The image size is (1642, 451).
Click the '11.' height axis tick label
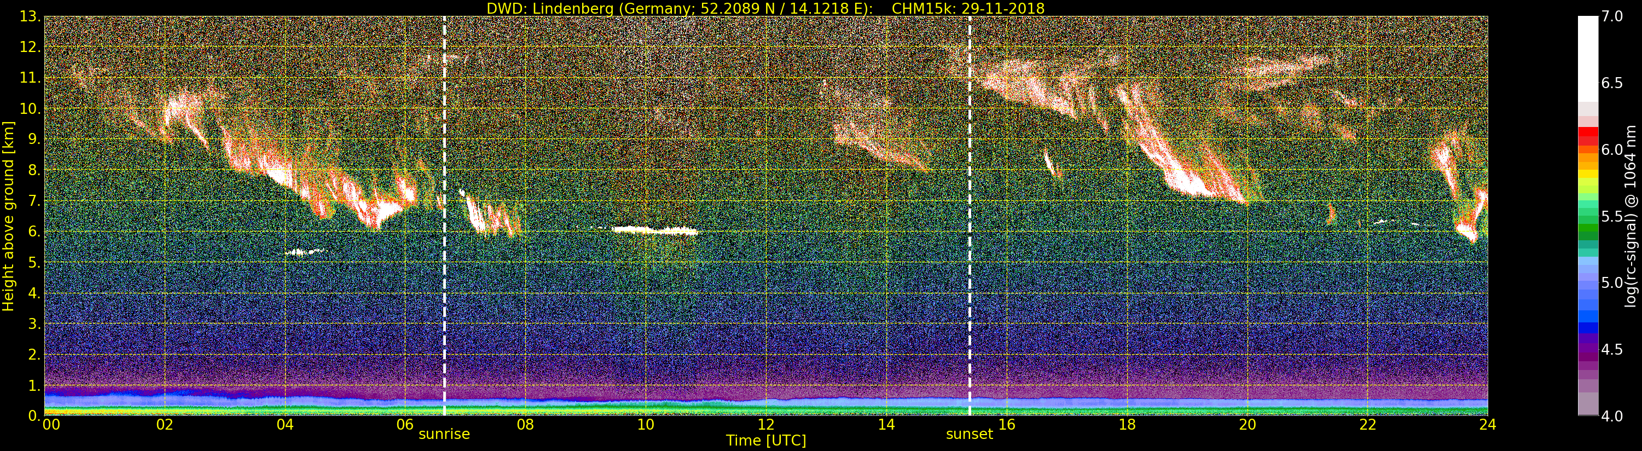coord(30,78)
